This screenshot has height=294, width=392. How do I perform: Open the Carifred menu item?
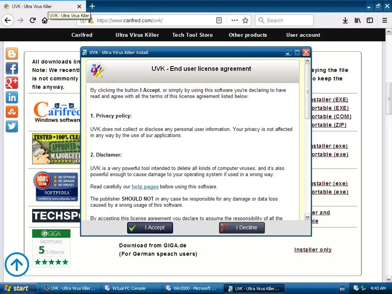tap(82, 35)
